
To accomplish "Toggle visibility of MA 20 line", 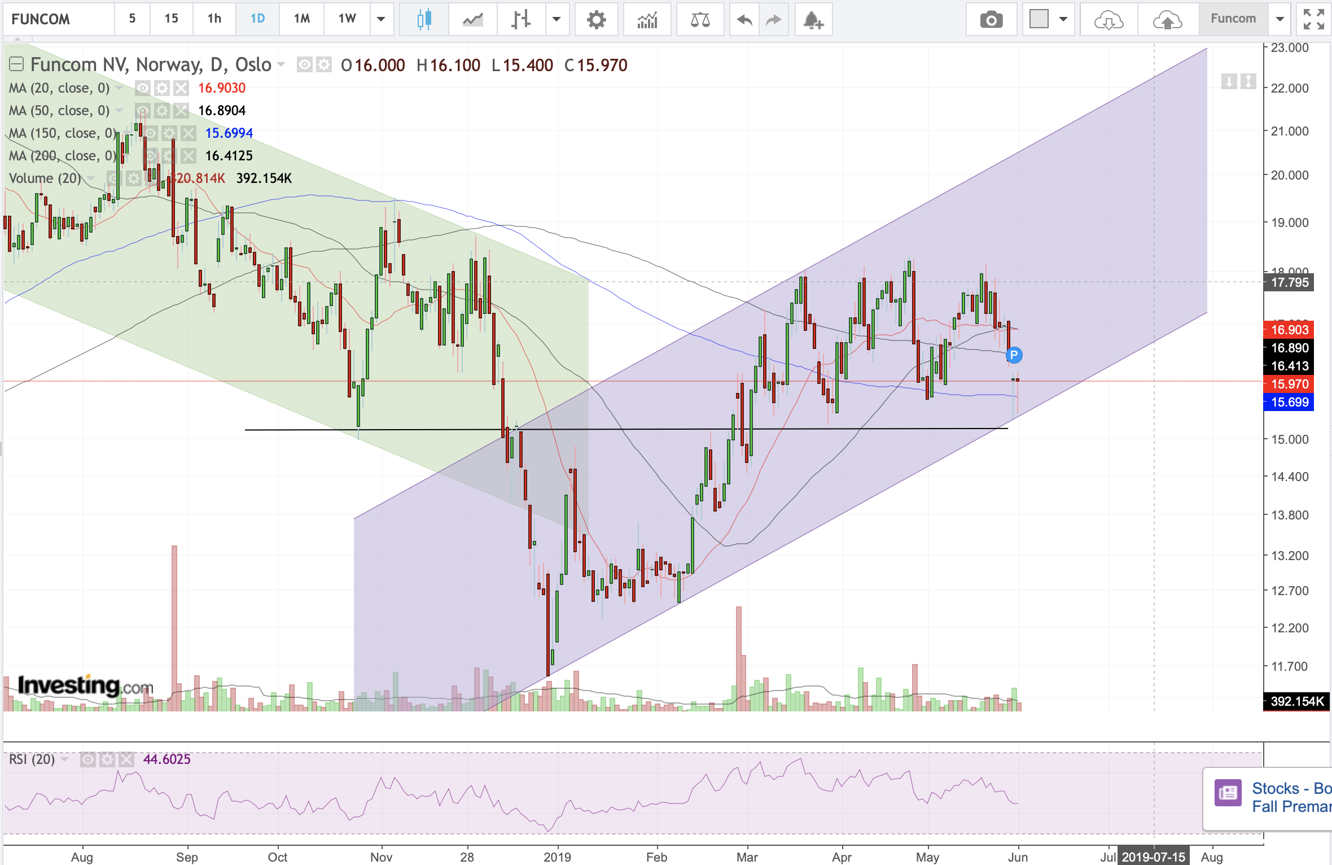I will click(x=143, y=88).
